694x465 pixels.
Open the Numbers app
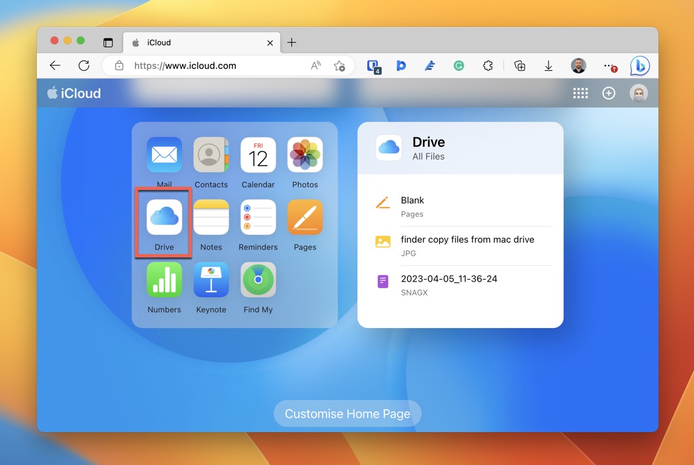[x=164, y=280]
